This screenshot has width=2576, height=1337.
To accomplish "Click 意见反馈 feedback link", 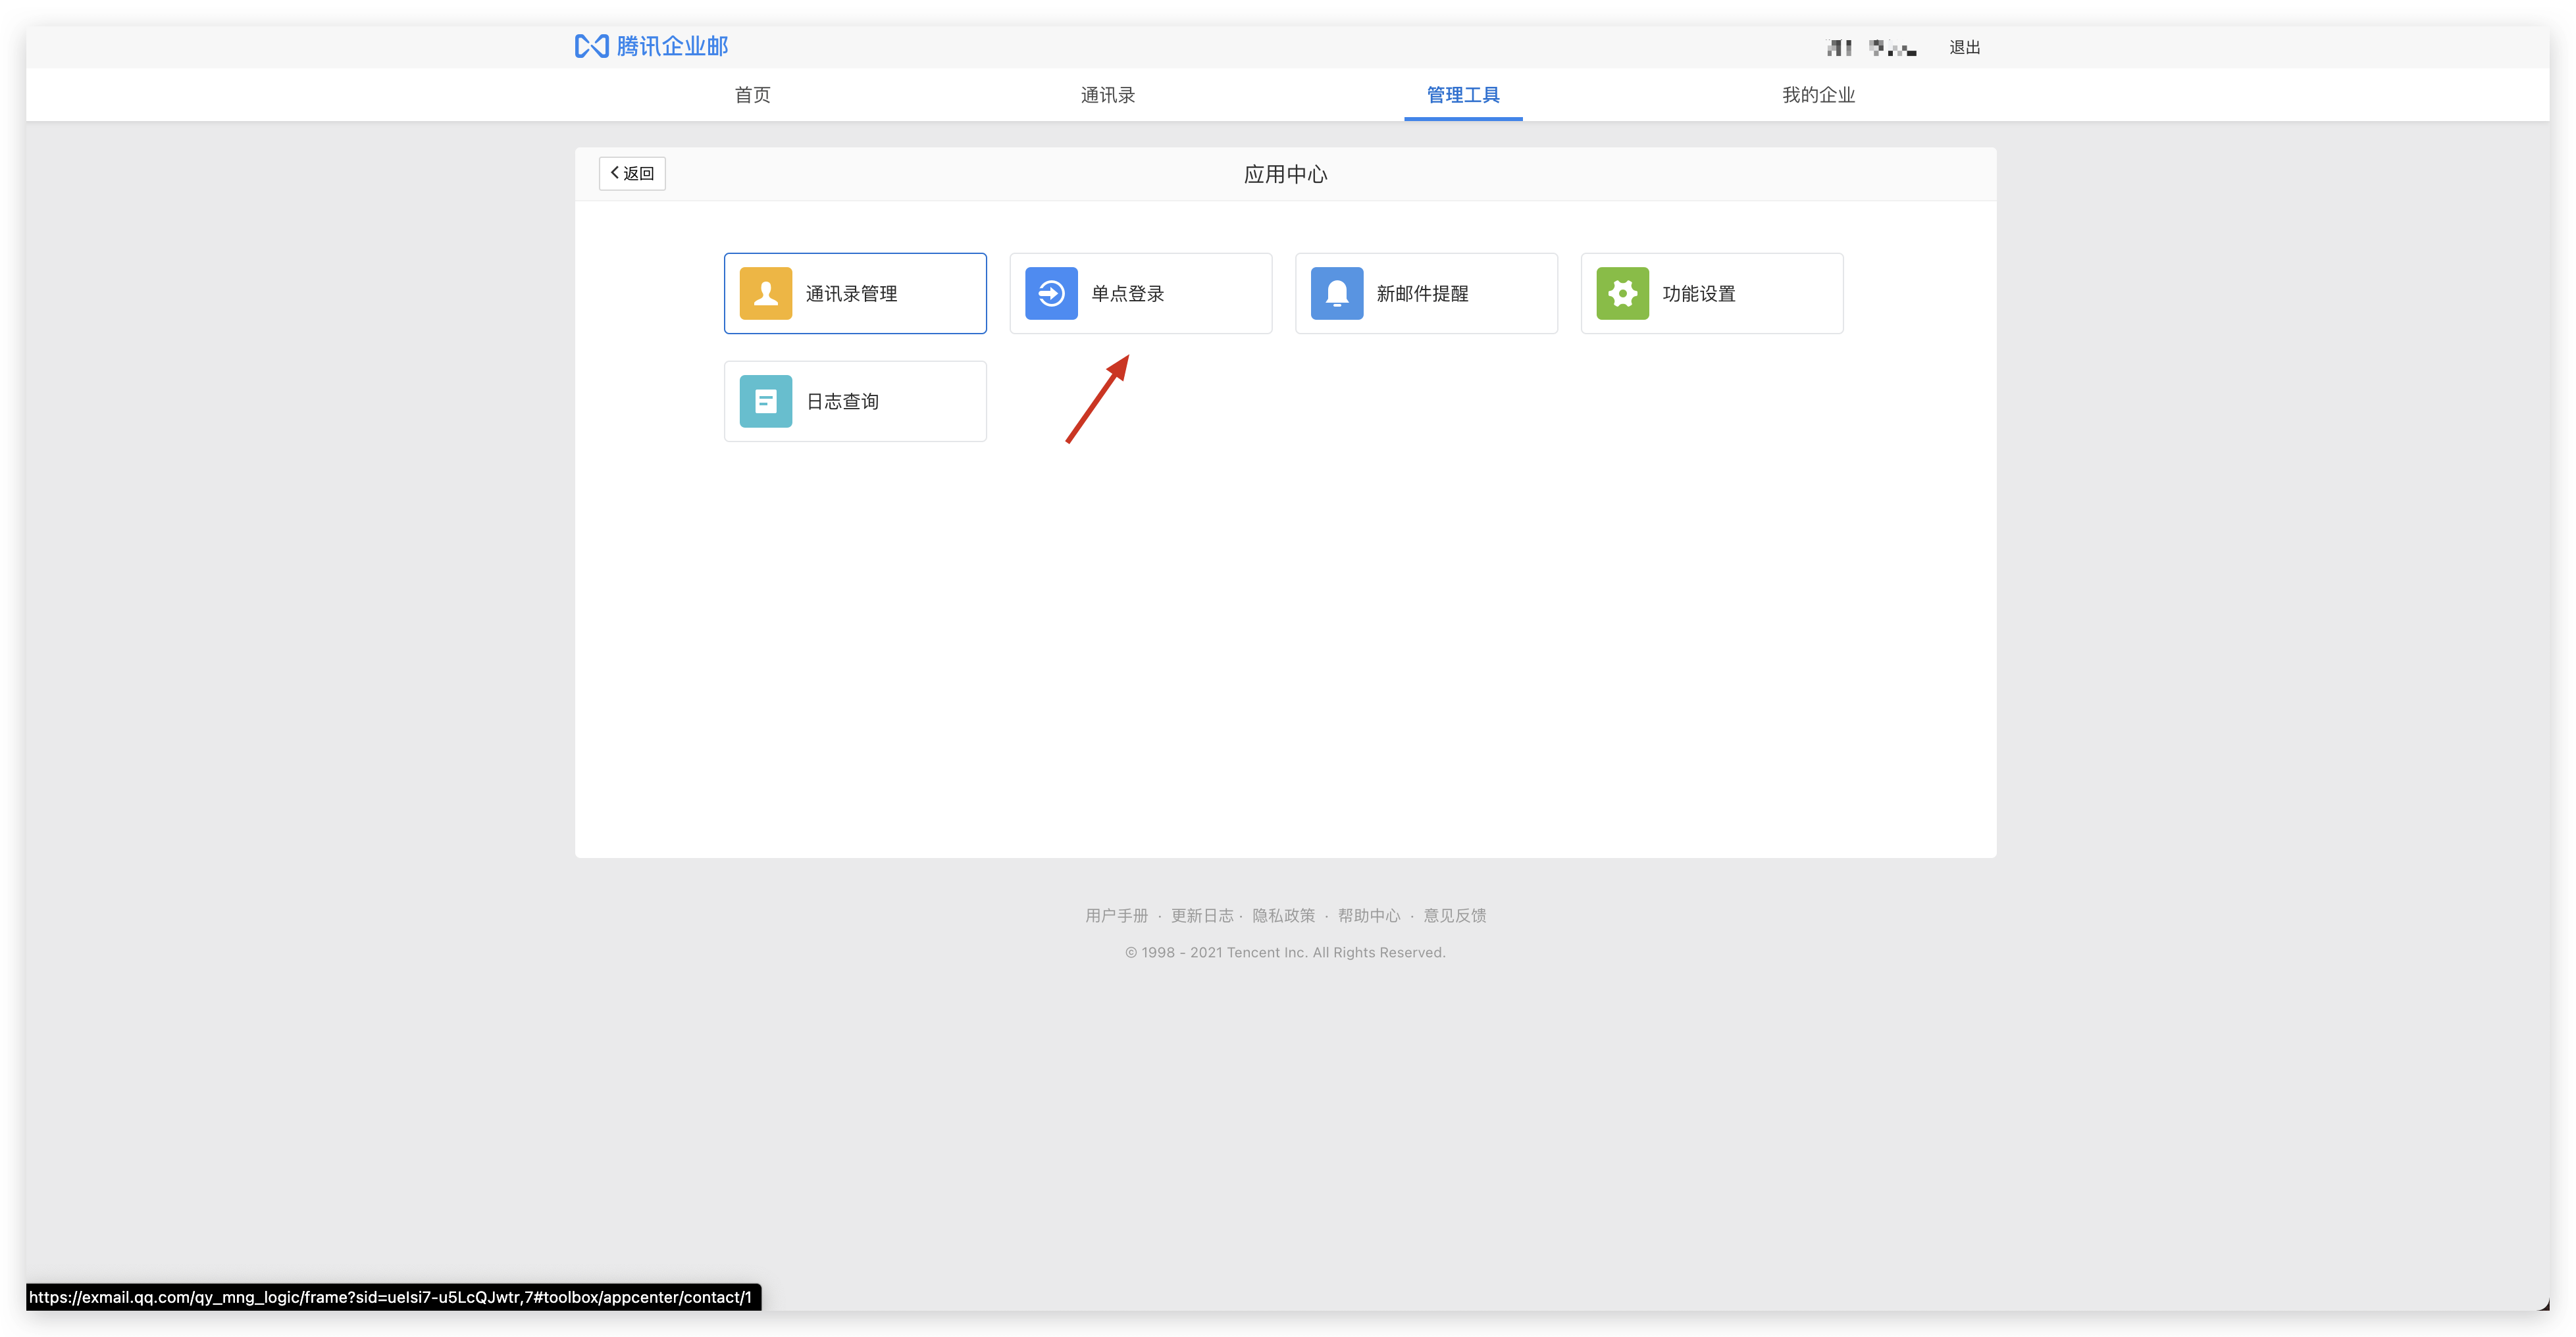I will pyautogui.click(x=1454, y=915).
